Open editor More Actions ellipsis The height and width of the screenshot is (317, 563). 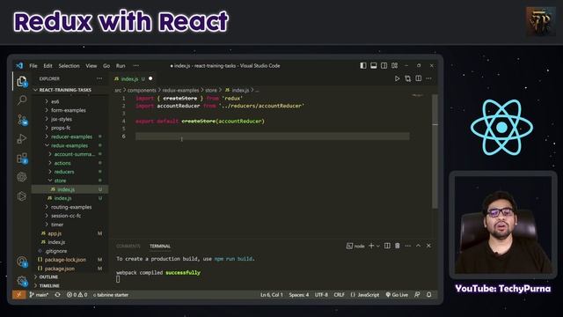tap(428, 78)
